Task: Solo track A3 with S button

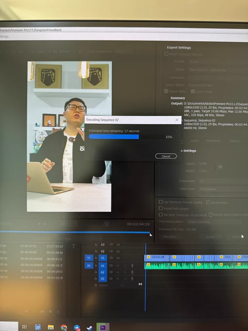Action: coord(125,278)
